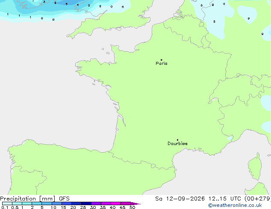Select the Paris map label
Viewport: 271px width, 209px height.
(162, 64)
